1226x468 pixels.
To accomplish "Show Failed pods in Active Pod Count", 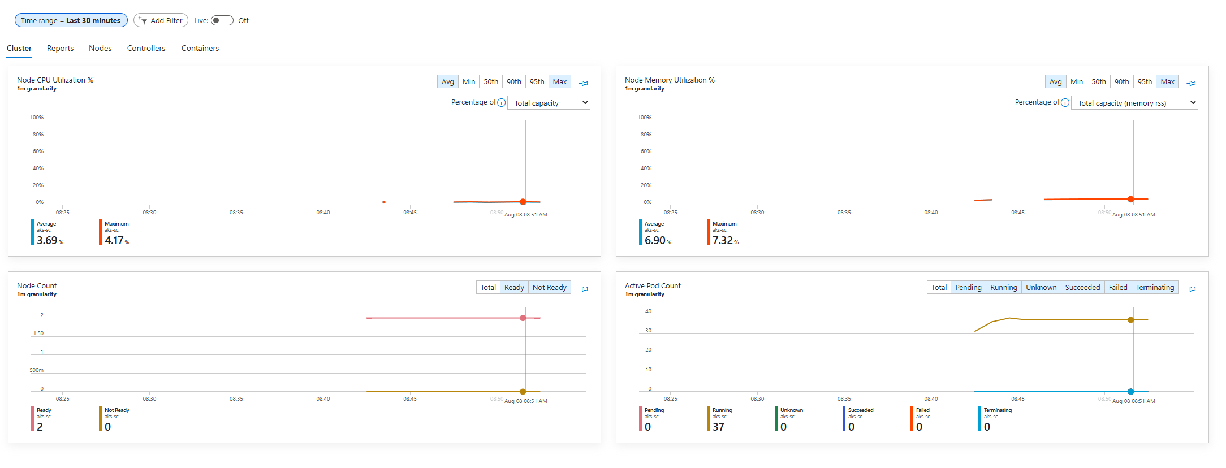I will click(1117, 288).
